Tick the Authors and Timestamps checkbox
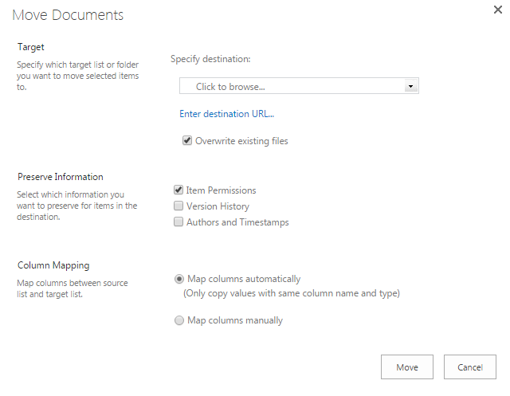This screenshot has height=396, width=510. pos(178,222)
